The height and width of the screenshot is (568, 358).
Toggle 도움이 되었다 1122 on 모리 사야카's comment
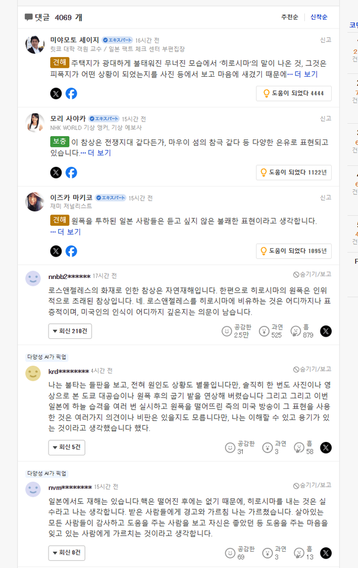tap(294, 173)
